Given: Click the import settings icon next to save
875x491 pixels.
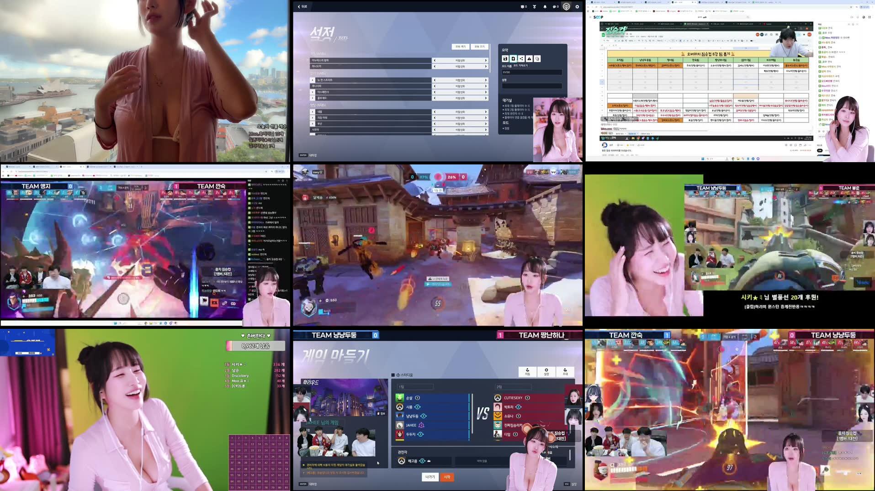Looking at the screenshot, I should tap(513, 58).
